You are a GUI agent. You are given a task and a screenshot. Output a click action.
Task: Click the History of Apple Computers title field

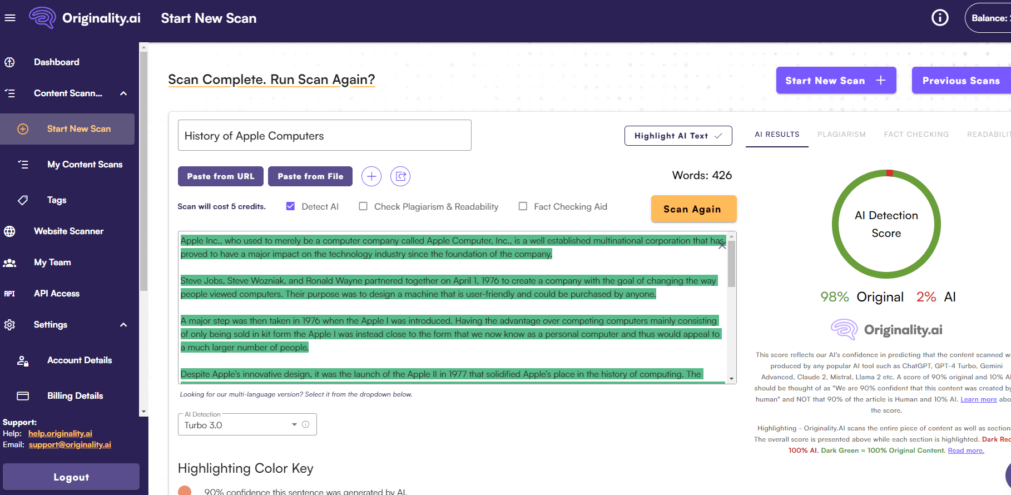pyautogui.click(x=324, y=136)
